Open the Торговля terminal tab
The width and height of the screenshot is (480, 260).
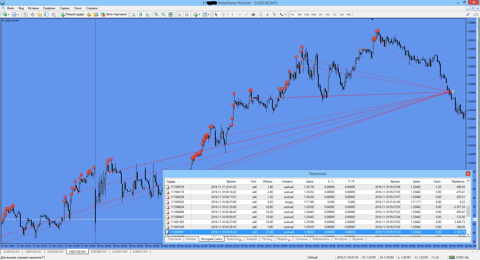coord(174,239)
